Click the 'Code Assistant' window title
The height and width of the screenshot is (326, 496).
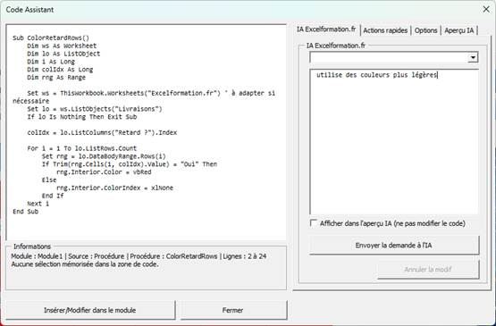pos(29,10)
